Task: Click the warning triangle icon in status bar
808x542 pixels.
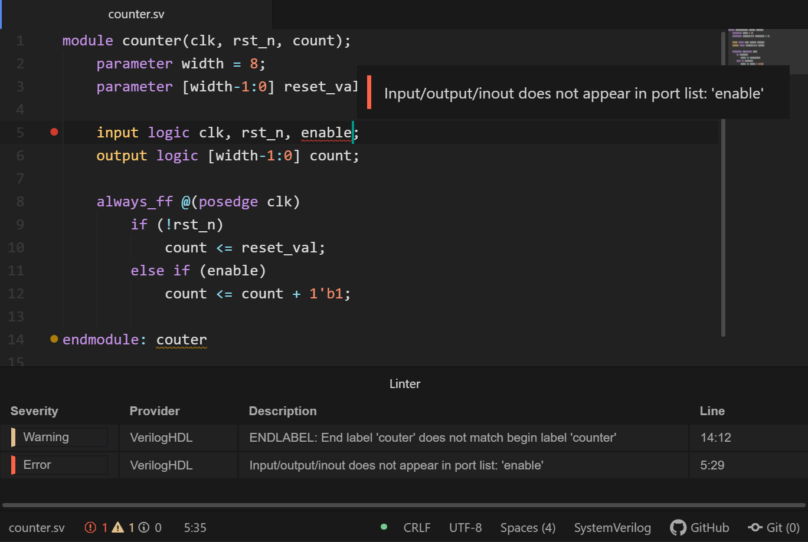Action: coord(118,528)
